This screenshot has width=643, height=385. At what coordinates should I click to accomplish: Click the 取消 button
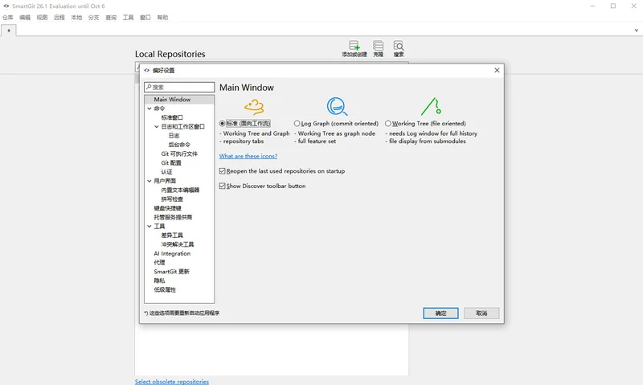(x=481, y=313)
